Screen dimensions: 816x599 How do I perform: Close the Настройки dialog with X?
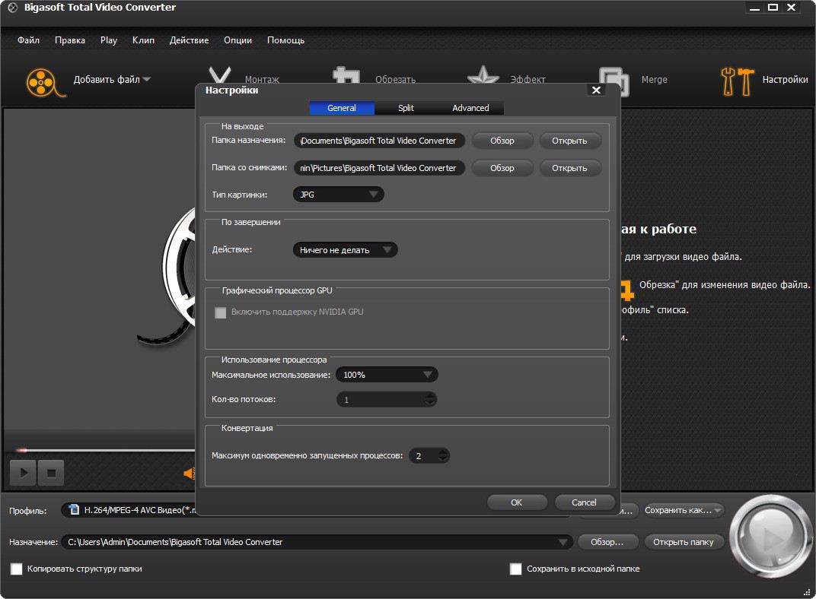(596, 90)
